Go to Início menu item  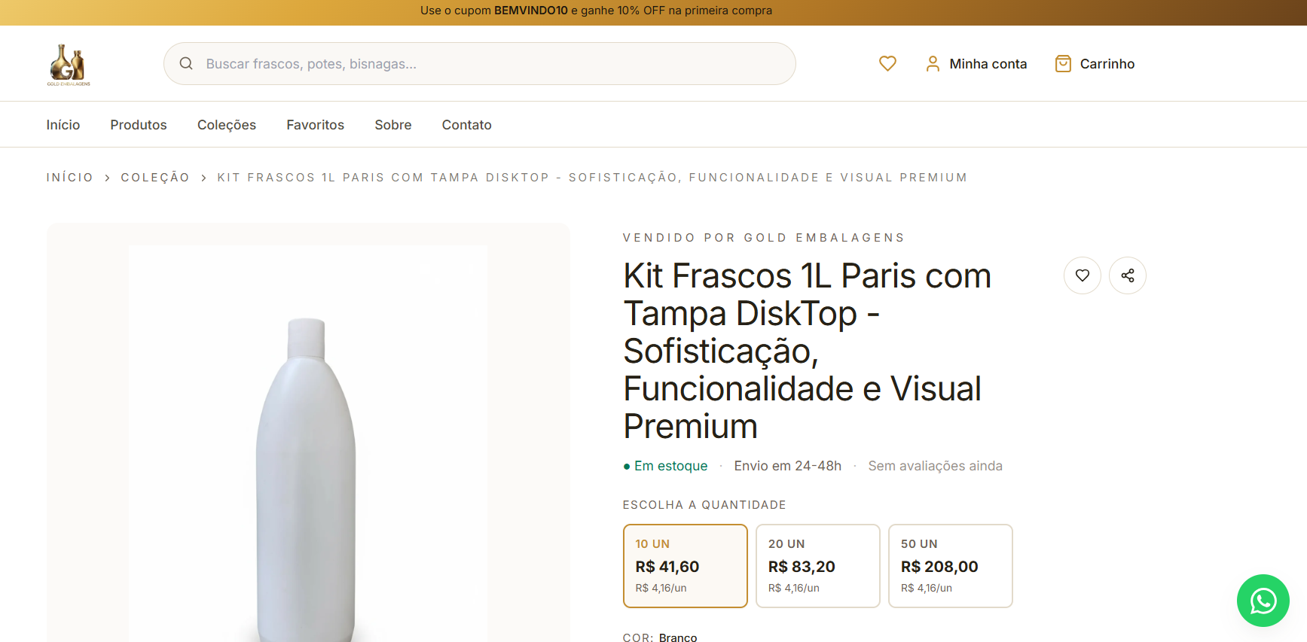63,125
